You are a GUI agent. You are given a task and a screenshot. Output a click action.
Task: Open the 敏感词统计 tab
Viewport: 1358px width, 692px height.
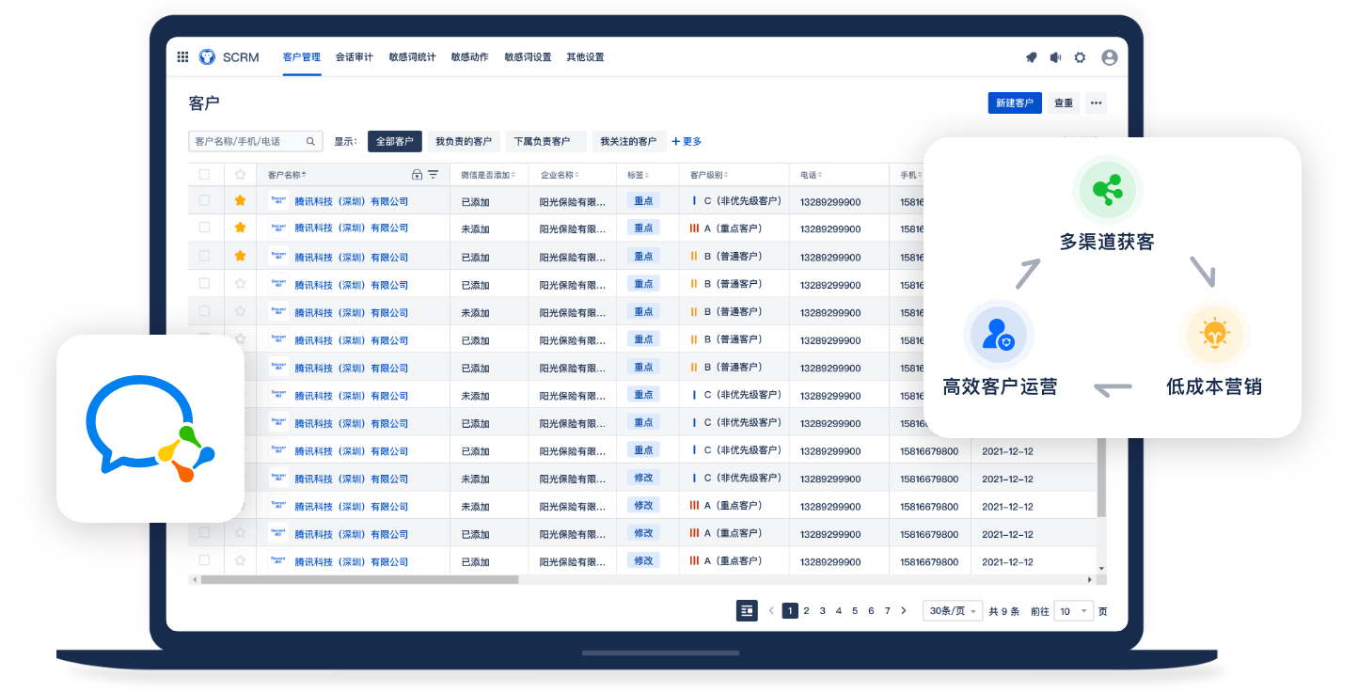(x=412, y=57)
